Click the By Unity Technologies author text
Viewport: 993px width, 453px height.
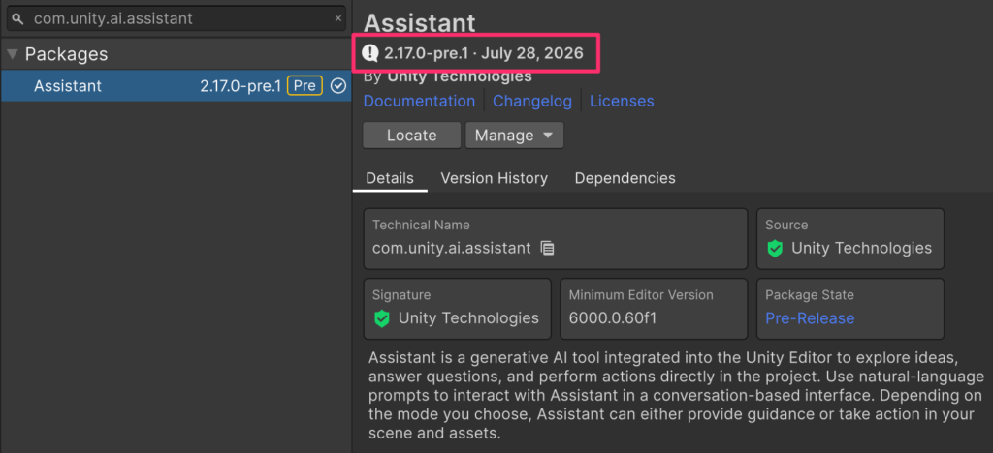click(x=448, y=77)
